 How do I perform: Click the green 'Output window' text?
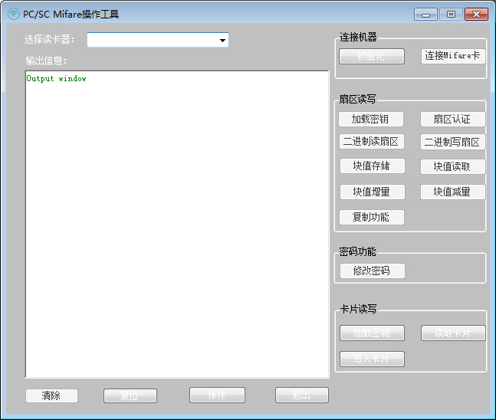[x=56, y=79]
